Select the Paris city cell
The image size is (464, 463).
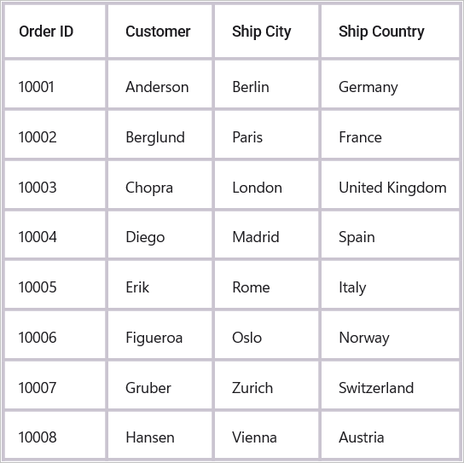coord(267,135)
